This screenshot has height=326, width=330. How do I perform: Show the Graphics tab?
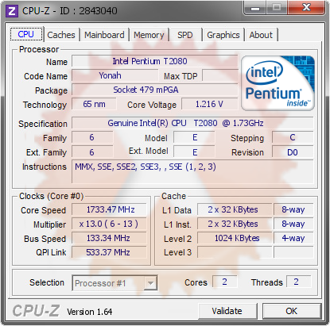[223, 35]
